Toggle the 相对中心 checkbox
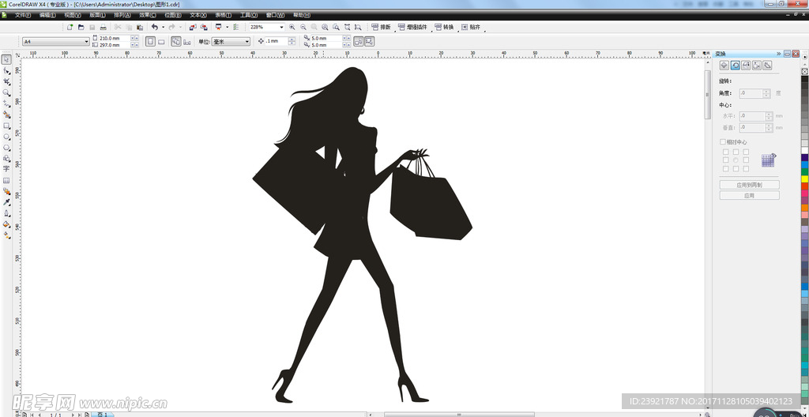This screenshot has height=417, width=809. tap(723, 142)
